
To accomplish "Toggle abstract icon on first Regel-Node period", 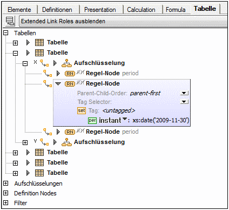I will (80, 72).
